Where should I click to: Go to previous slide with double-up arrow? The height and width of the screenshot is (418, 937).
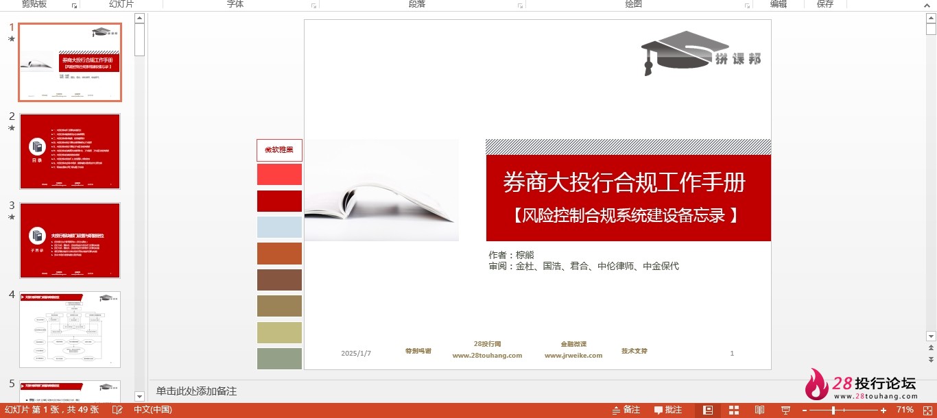coord(931,349)
